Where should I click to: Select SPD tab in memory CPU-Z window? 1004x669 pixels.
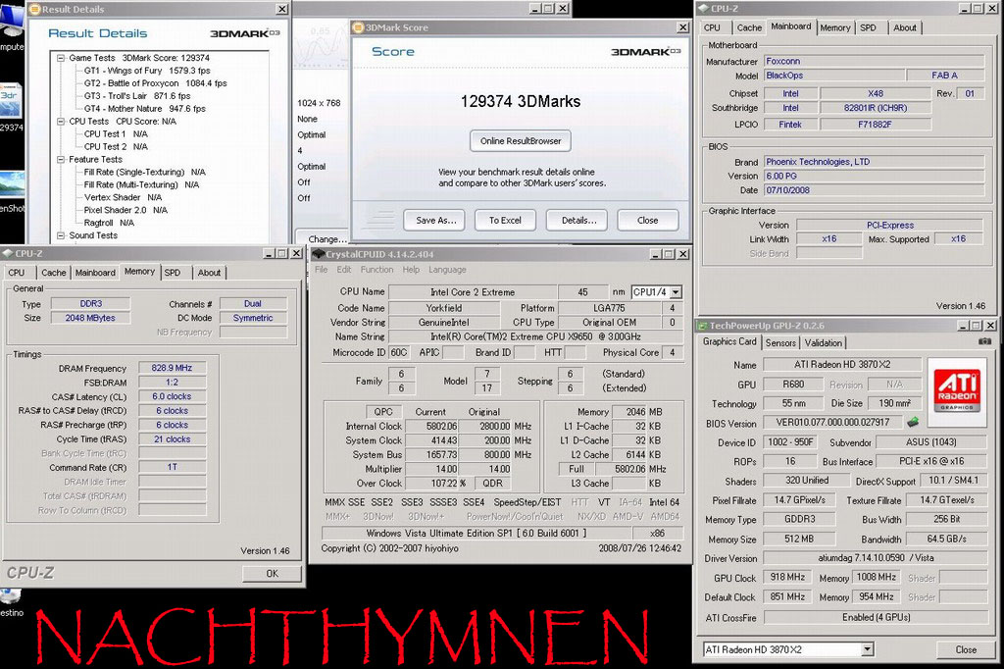pos(173,273)
